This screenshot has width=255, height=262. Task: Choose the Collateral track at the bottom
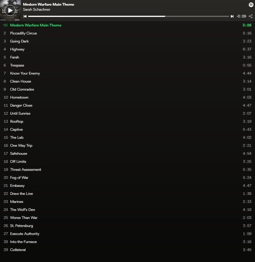127,250
